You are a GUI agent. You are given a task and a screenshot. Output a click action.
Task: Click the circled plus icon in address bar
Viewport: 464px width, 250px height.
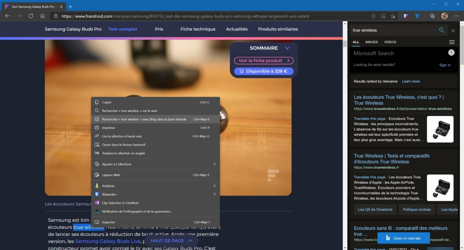(x=373, y=16)
